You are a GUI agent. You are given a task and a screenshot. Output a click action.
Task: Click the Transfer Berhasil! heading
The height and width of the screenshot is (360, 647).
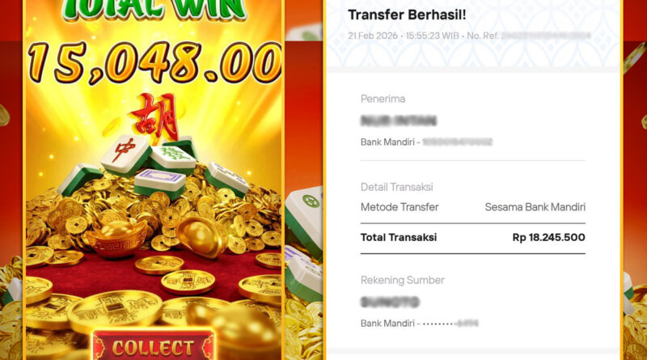pyautogui.click(x=407, y=15)
